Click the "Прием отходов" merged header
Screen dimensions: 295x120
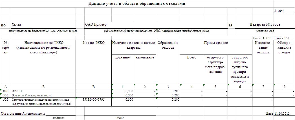216,43
